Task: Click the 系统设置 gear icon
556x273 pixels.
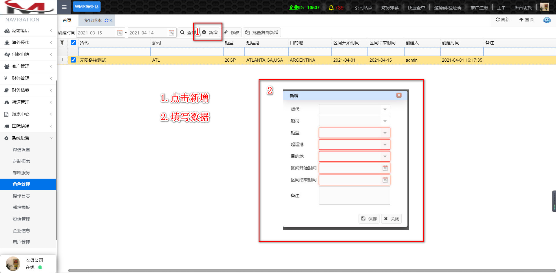Action: click(6, 138)
